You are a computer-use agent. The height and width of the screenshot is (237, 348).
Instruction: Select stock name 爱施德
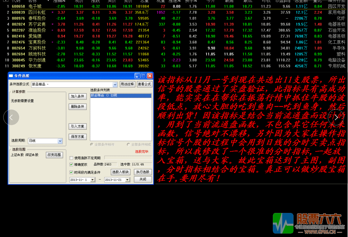pyautogui.click(x=35, y=36)
